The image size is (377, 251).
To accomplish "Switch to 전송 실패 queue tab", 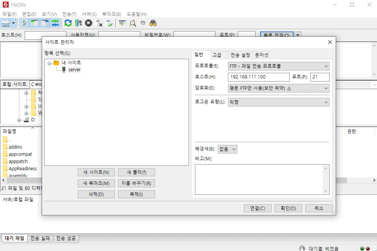I will click(40, 238).
